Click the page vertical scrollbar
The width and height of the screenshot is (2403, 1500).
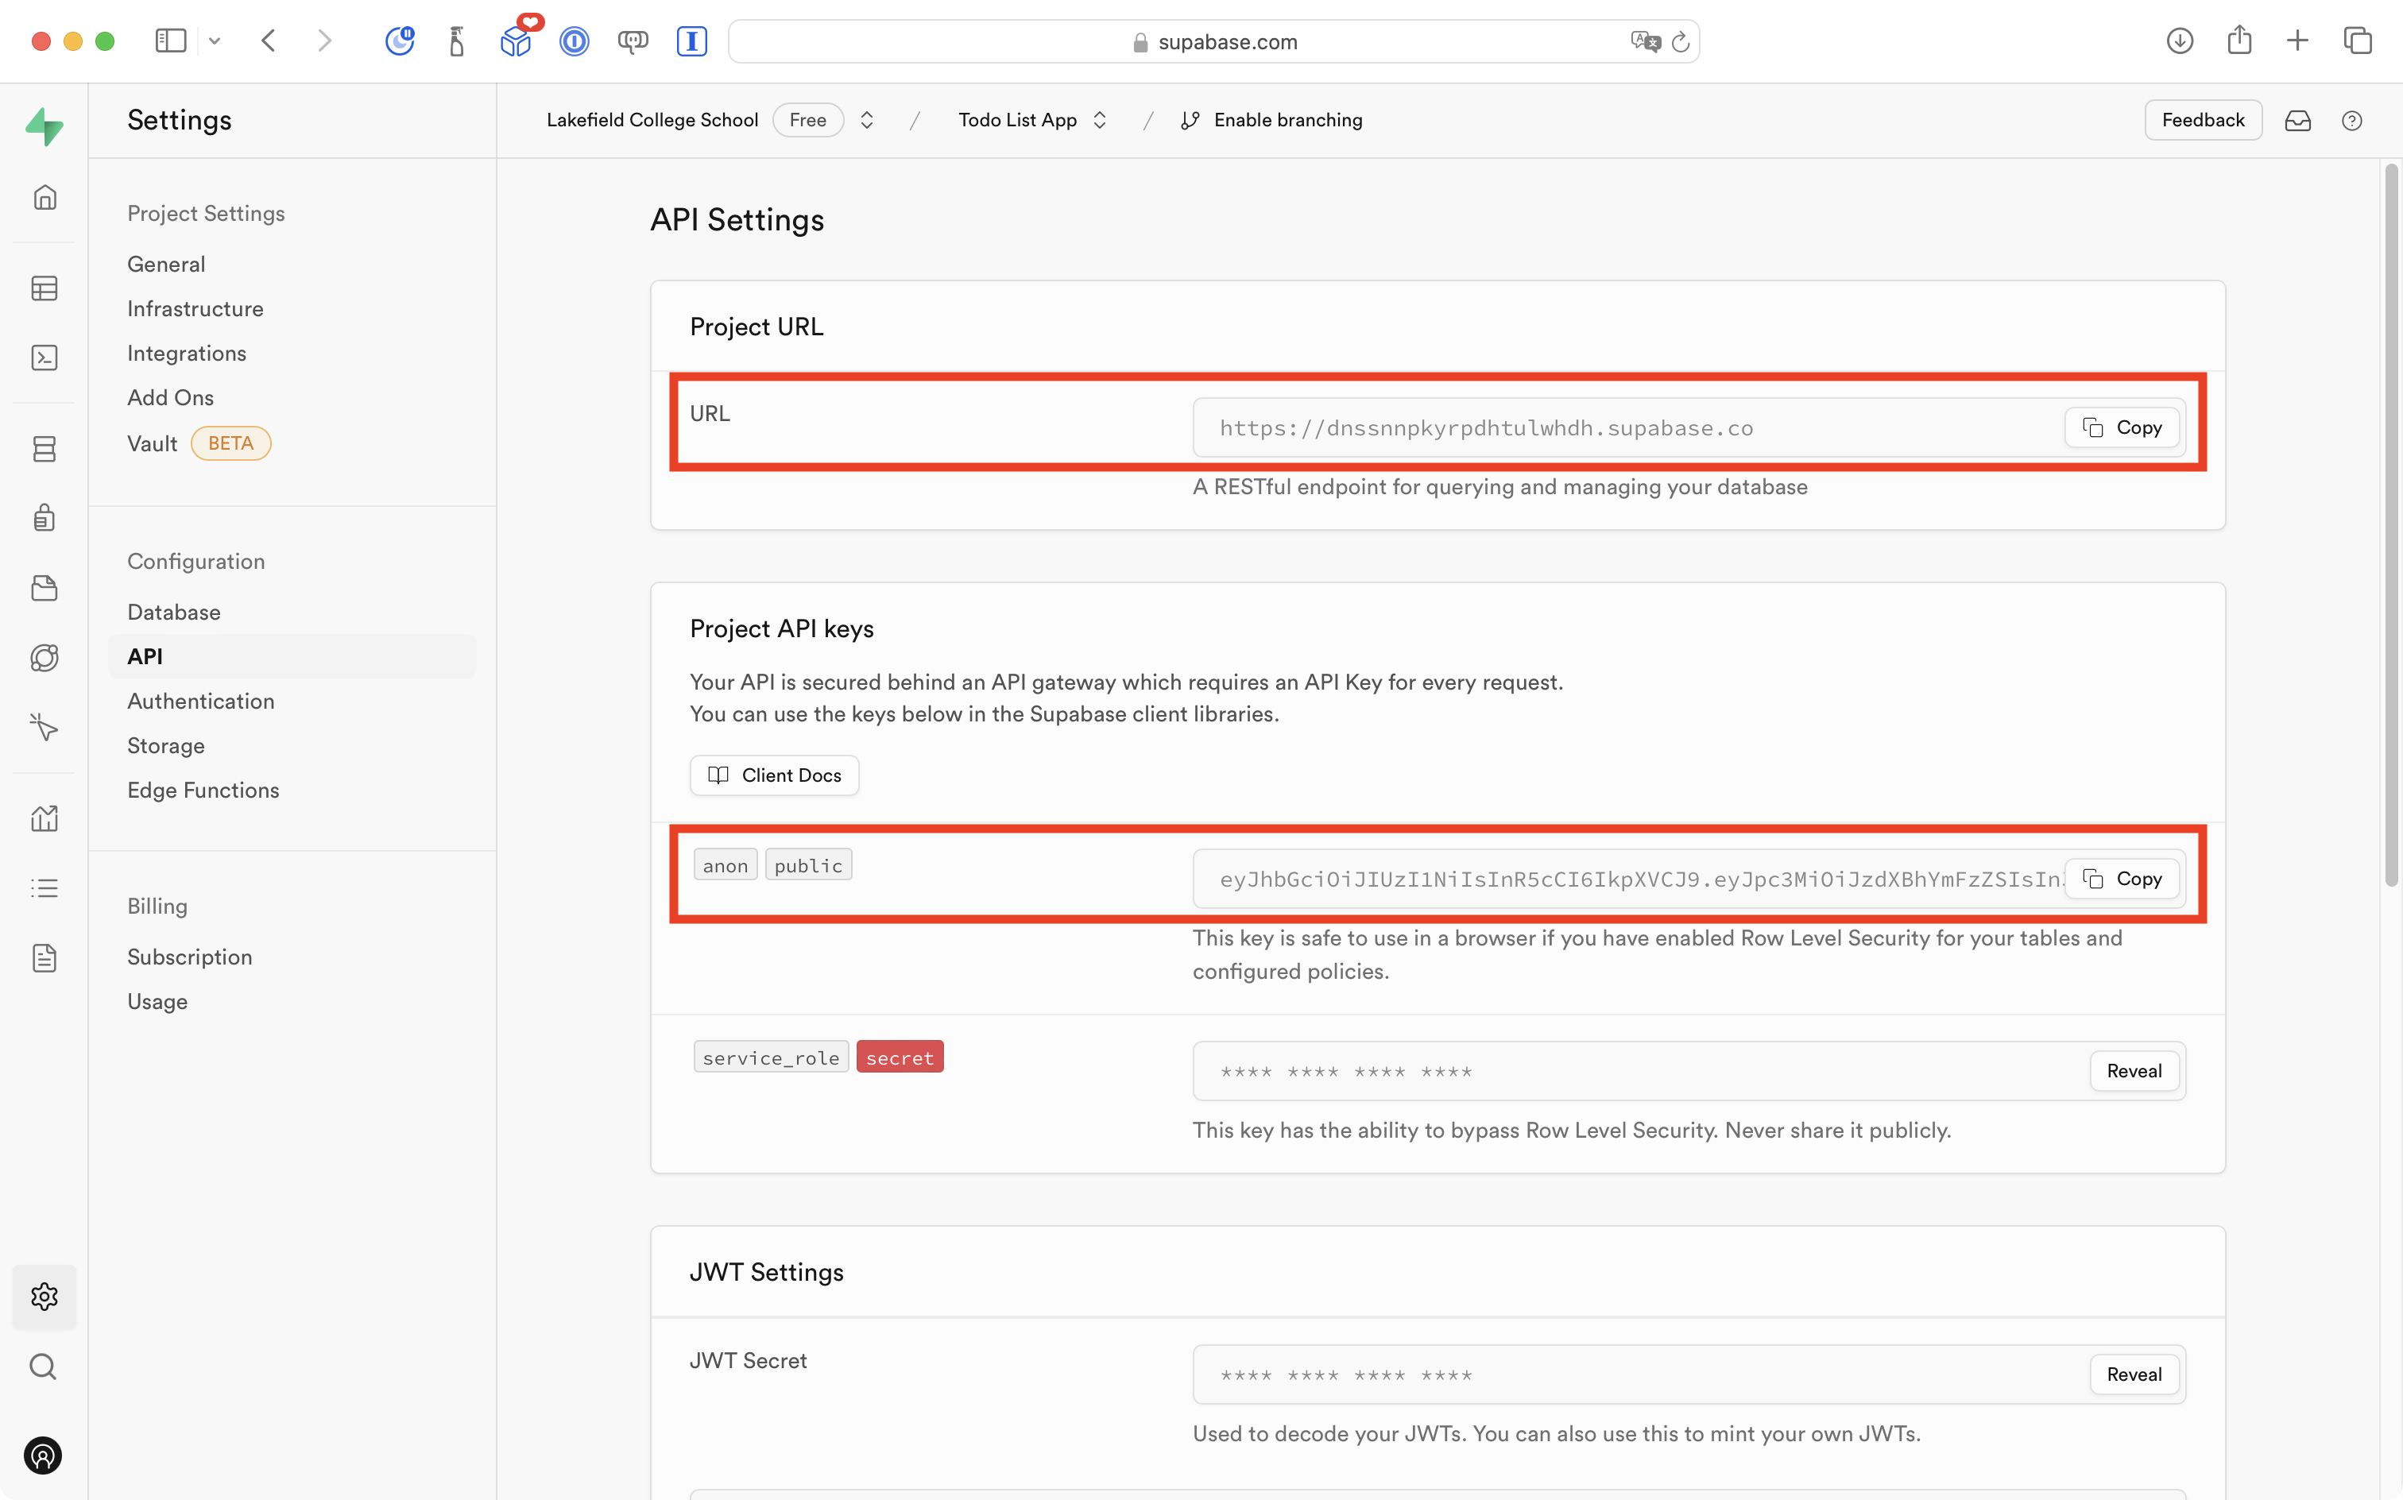[2391, 526]
